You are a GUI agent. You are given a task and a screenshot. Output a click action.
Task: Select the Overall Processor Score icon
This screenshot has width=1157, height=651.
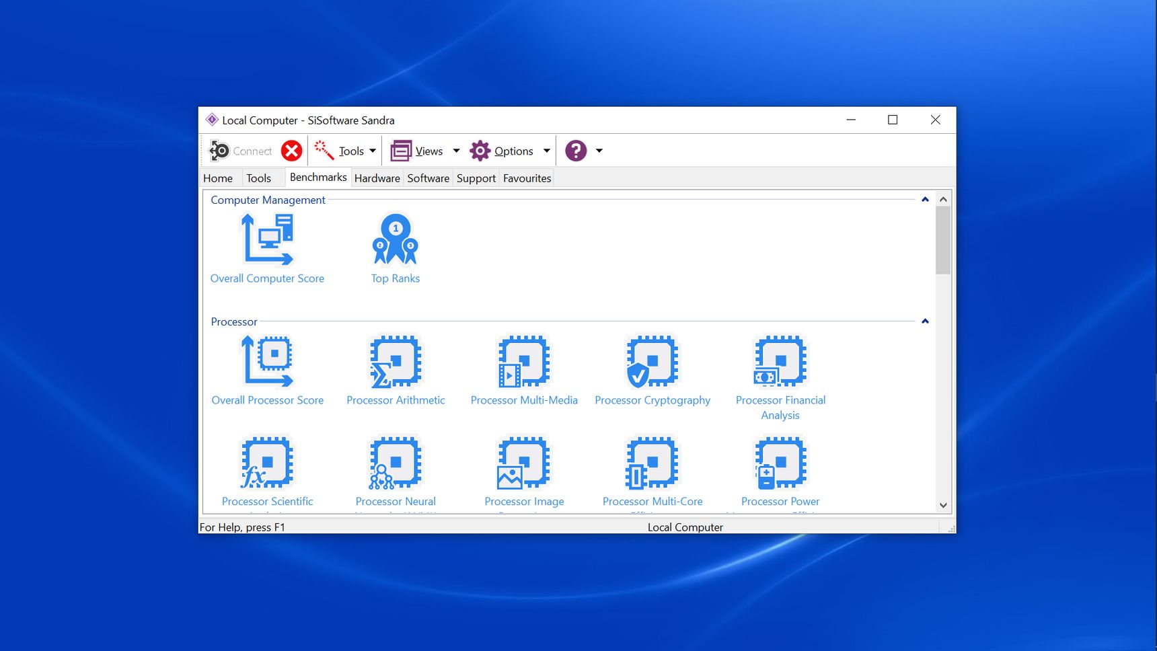pyautogui.click(x=267, y=362)
